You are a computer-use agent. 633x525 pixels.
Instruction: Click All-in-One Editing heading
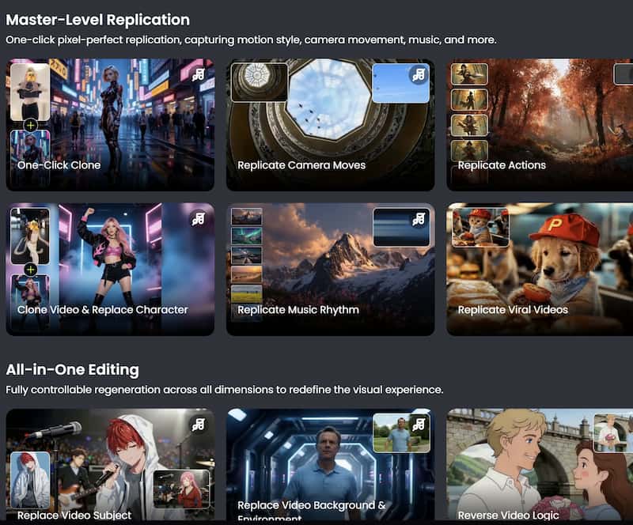click(73, 370)
